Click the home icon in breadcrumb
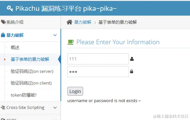This screenshot has width=190, height=120. pyautogui.click(x=69, y=22)
